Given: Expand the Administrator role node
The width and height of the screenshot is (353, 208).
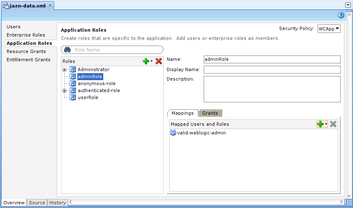Looking at the screenshot, I should tap(64, 69).
